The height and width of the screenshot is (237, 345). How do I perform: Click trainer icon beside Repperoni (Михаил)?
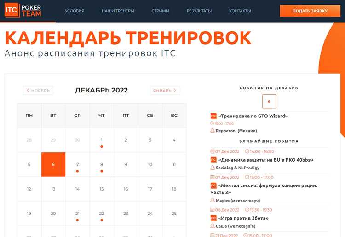click(x=213, y=131)
